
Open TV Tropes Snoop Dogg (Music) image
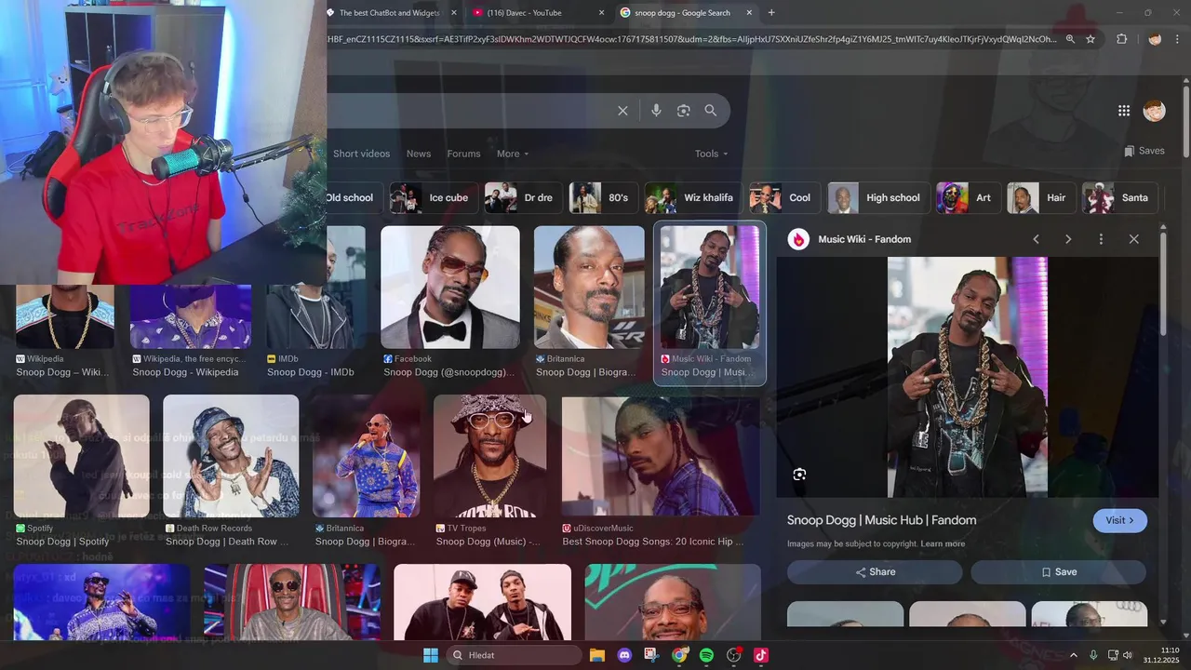(490, 456)
